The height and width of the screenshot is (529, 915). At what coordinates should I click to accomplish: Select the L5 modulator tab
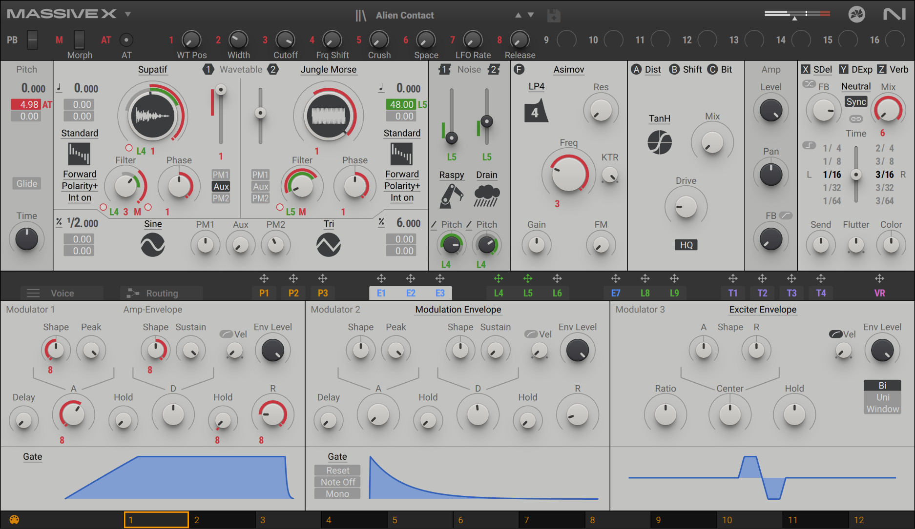point(528,293)
